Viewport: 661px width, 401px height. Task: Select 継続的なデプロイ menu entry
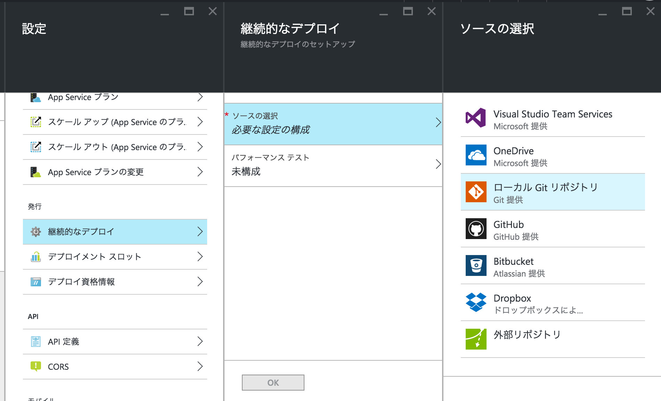click(x=115, y=232)
